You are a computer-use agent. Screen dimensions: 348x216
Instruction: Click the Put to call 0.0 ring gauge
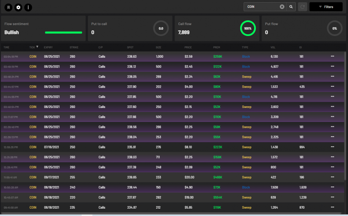click(x=161, y=28)
